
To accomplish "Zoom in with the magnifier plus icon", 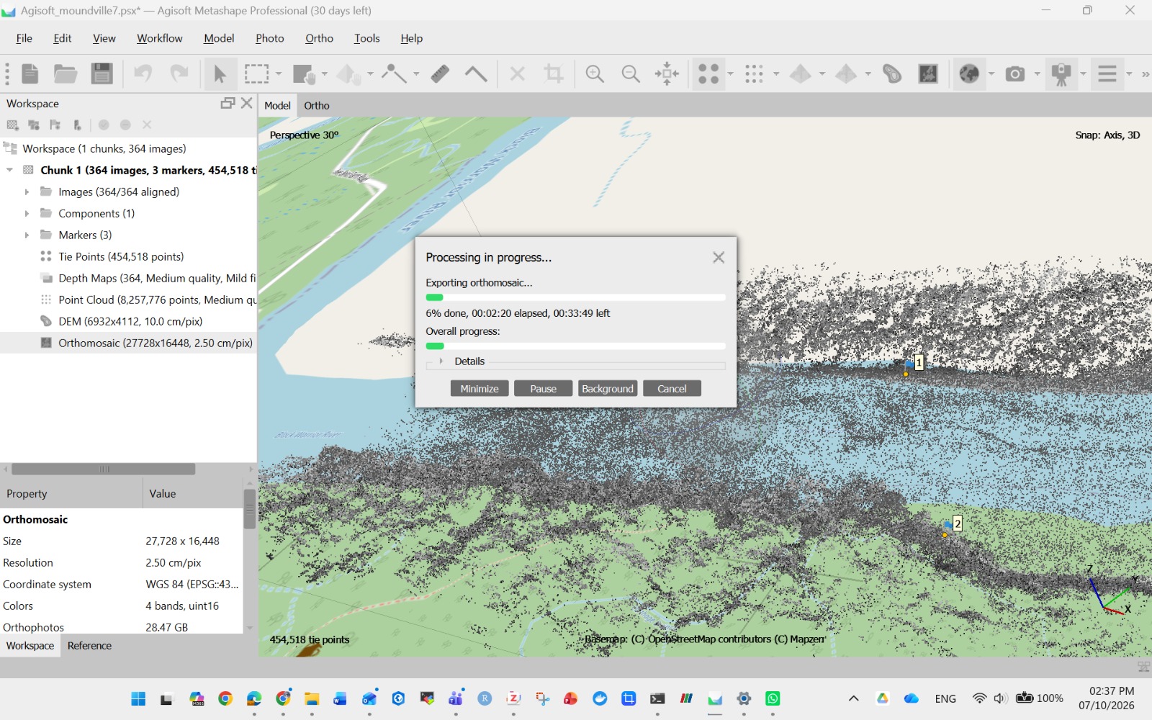I will (x=595, y=73).
